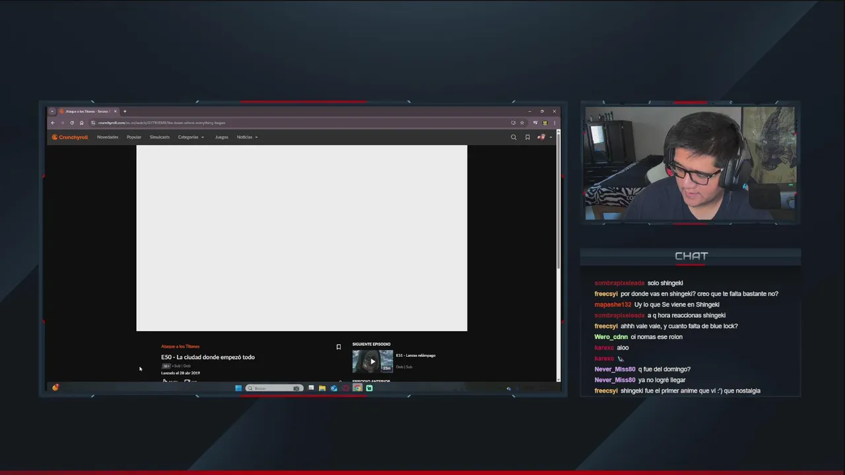Open E51 - Lanzas relámpago title
This screenshot has width=845, height=475.
[416, 356]
